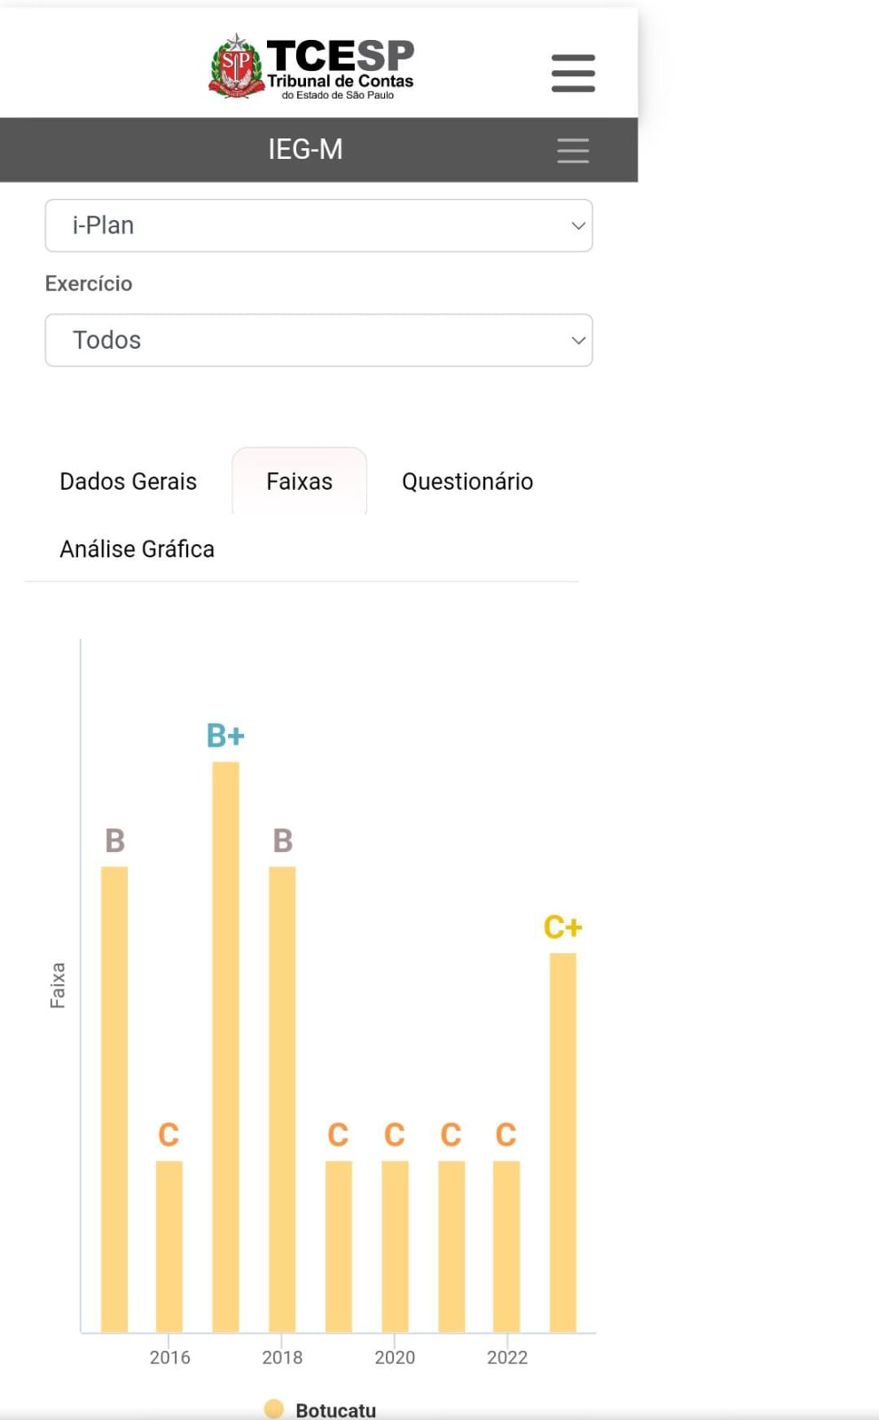This screenshot has height=1420, width=879.
Task: Go to the Análise Gráfica tab
Action: (x=137, y=549)
